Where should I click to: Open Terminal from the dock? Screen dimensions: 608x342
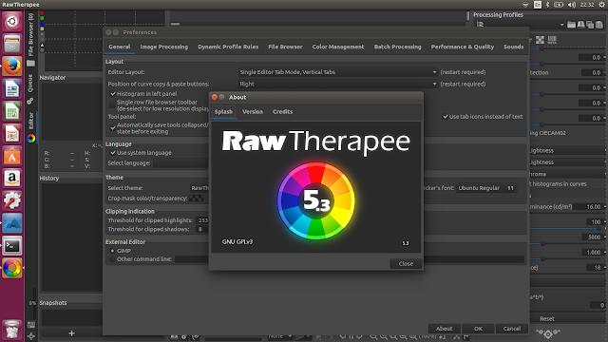12,246
